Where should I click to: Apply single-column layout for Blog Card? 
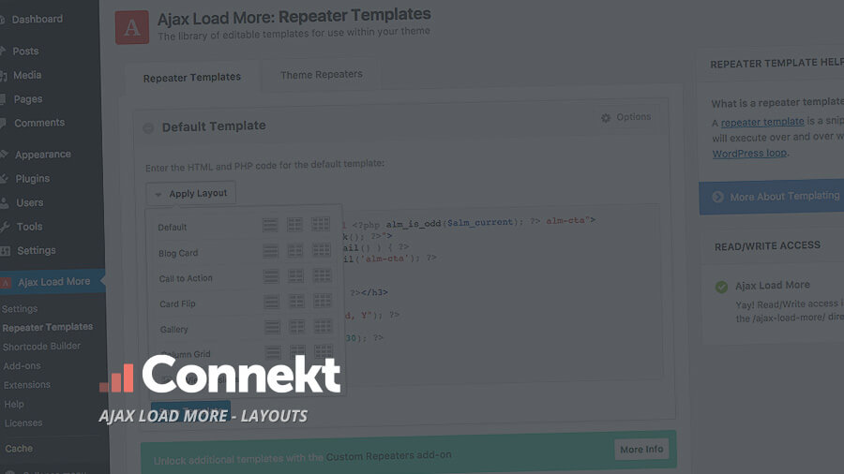coord(271,250)
